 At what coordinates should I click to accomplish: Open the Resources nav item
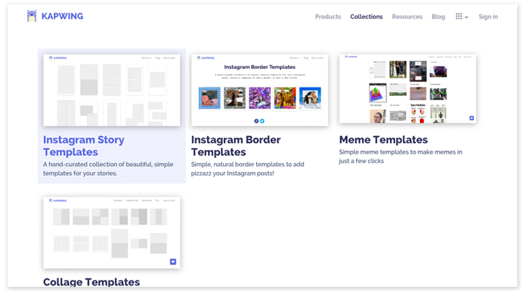[407, 17]
